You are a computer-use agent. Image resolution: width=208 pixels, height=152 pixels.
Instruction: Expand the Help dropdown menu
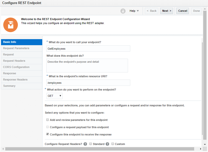134,11
